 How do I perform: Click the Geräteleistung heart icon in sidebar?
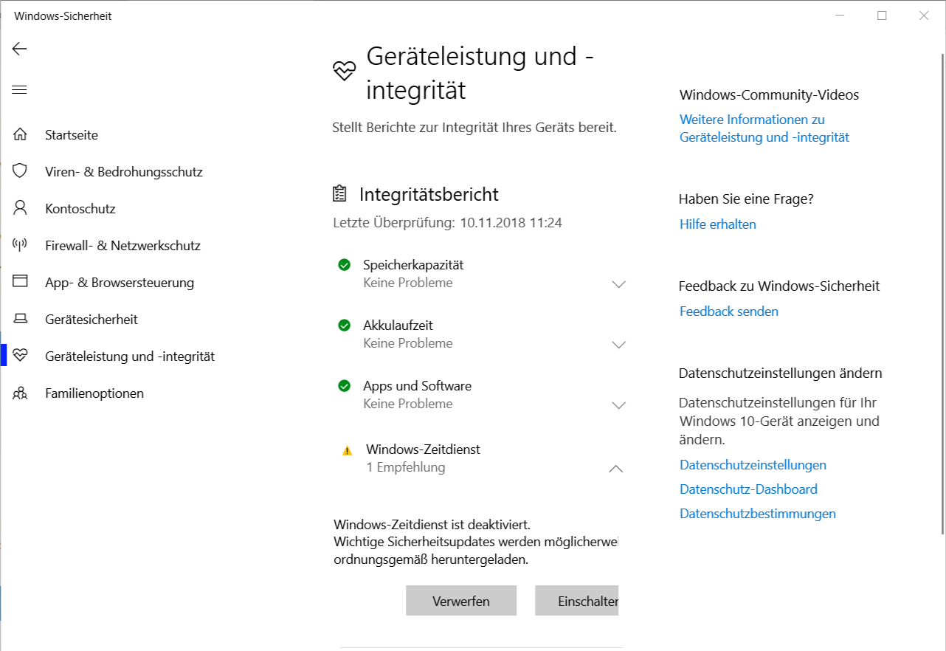(x=20, y=356)
